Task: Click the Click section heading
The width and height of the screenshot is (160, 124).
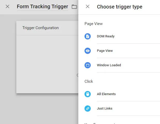Action: [x=89, y=81]
